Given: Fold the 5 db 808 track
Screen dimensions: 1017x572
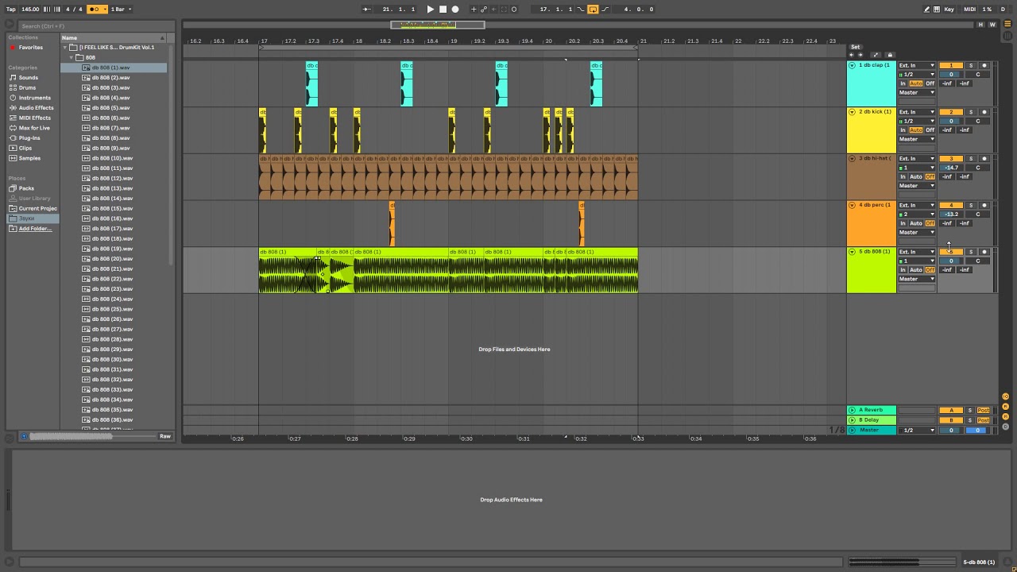Looking at the screenshot, I should coord(852,252).
